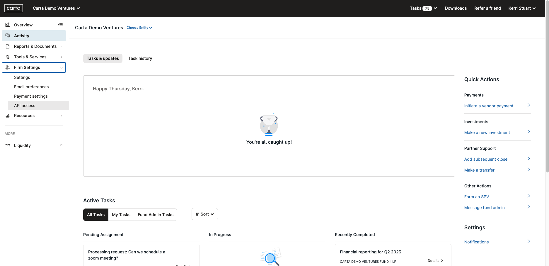Click Financial reporting for Q2 2023 title
Image resolution: width=549 pixels, height=266 pixels.
(x=370, y=252)
